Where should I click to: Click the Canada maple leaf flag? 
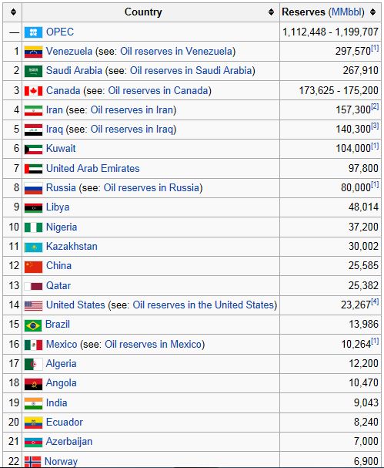tap(33, 91)
